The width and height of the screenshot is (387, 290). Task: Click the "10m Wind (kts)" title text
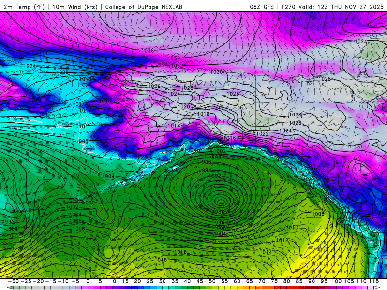75,7
